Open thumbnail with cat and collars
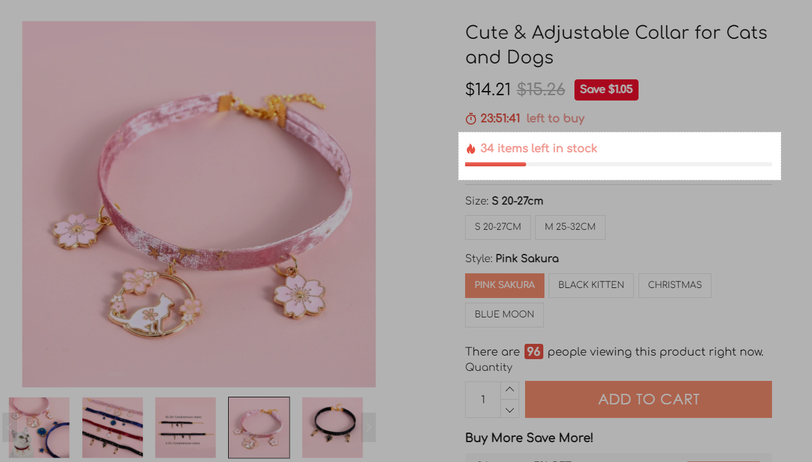Image resolution: width=812 pixels, height=462 pixels. coord(39,427)
